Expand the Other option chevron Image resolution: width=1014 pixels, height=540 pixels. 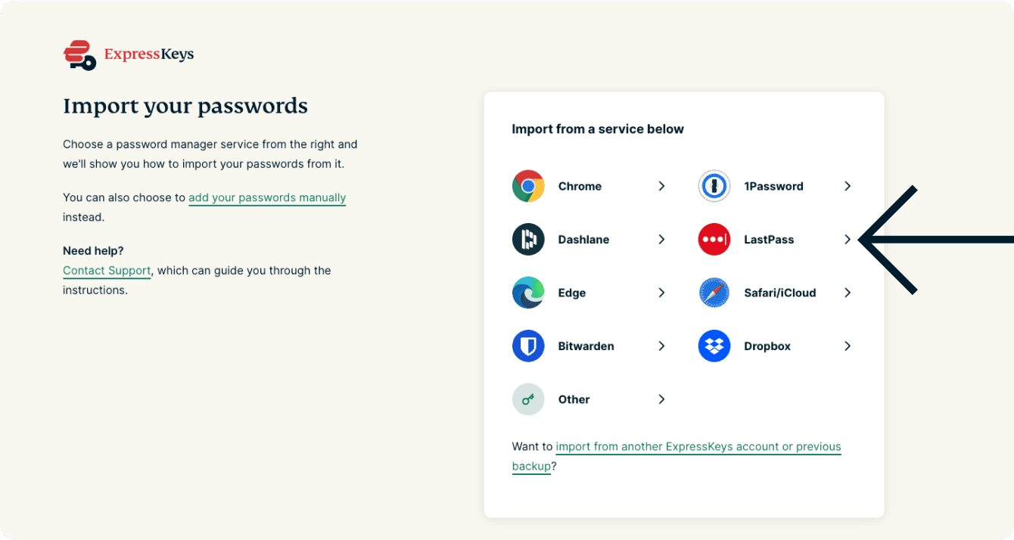(x=661, y=399)
